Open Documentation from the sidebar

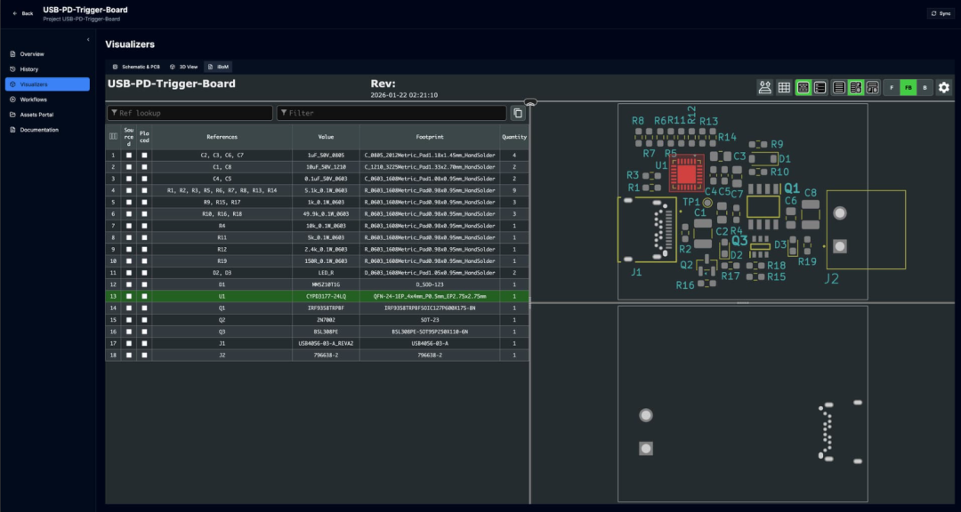tap(47, 130)
